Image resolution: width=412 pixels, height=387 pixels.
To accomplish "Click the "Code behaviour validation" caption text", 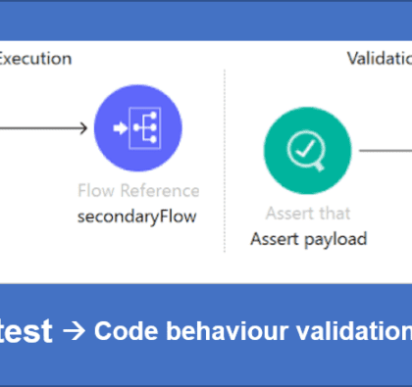I will pos(253,331).
